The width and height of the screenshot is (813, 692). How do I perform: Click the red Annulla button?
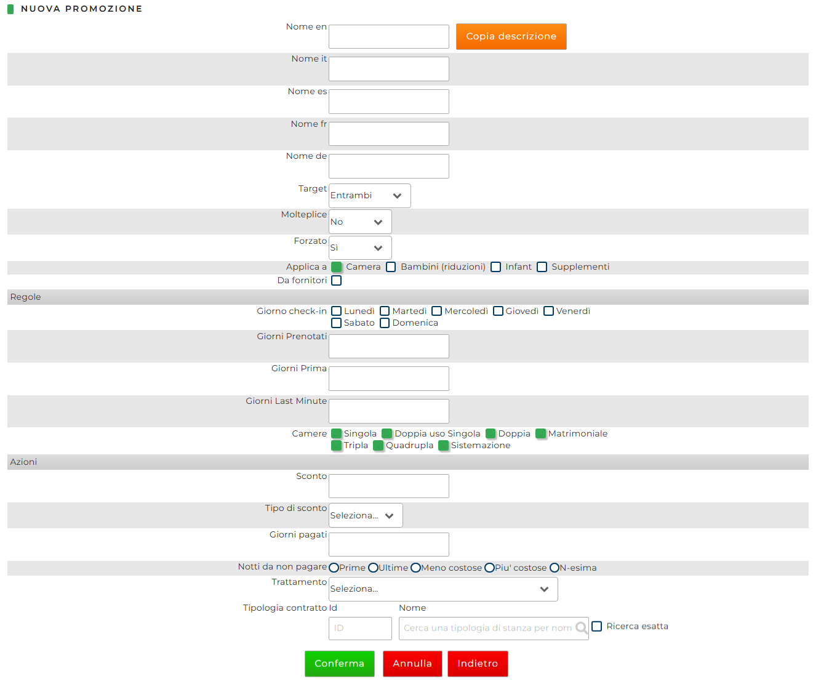tap(412, 664)
